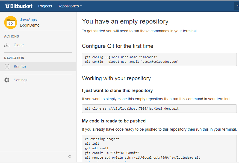Click the git clone ssh command block
239x163 pixels.
132,108
